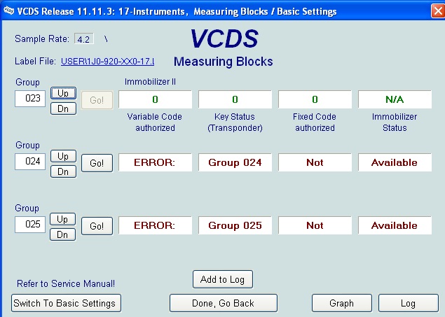Close the VCDS Measuring Blocks window

click(x=438, y=11)
